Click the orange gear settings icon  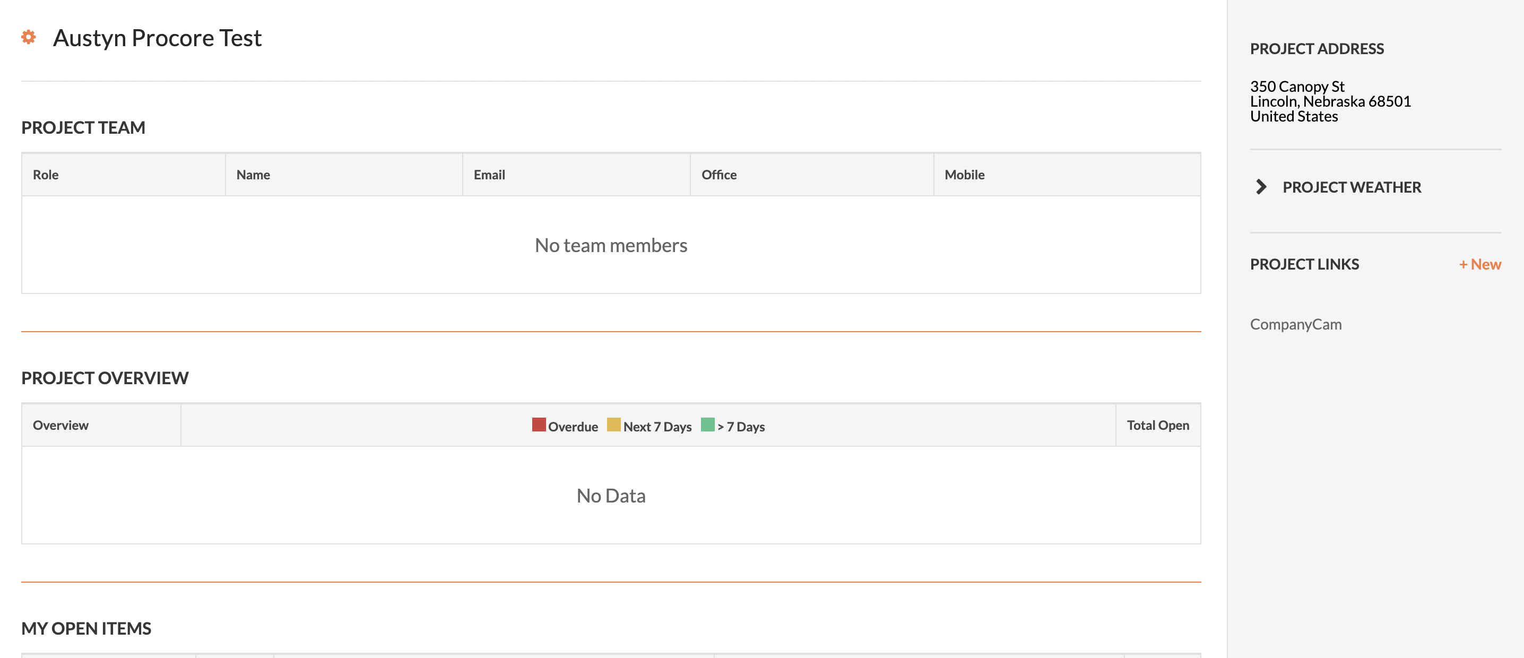(x=29, y=37)
